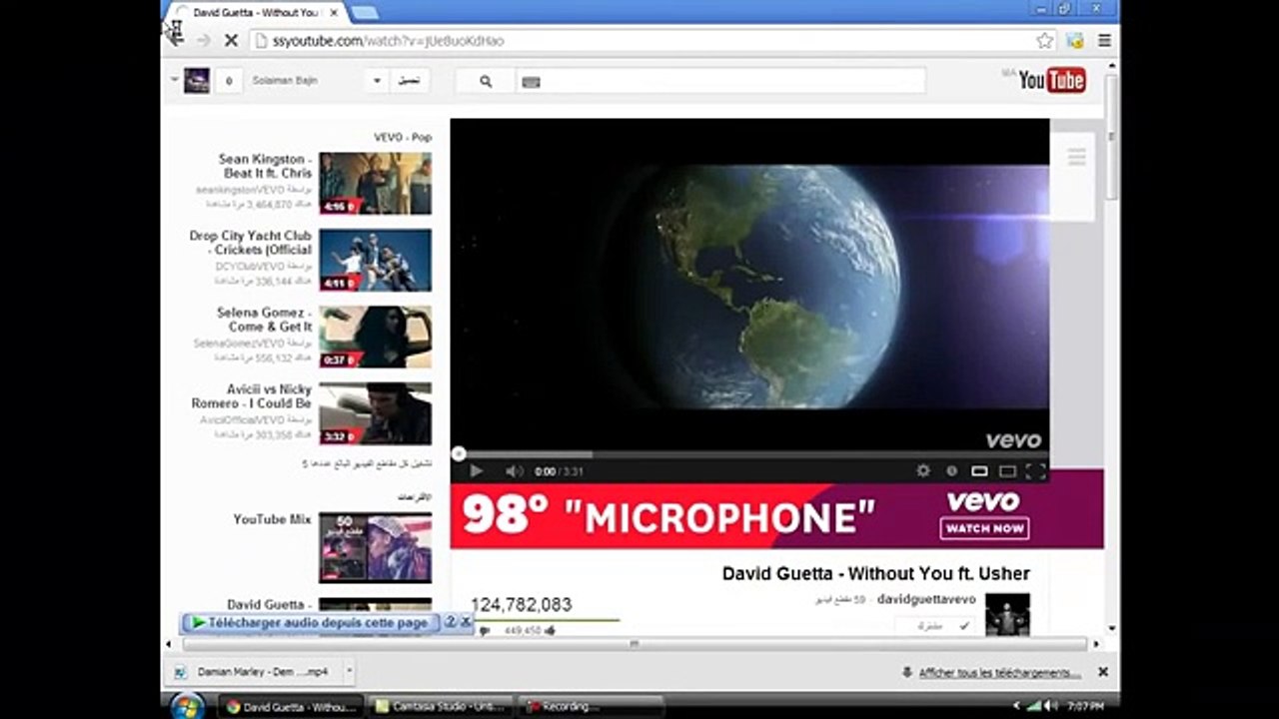Click the Selena Gomez video thumbnail
Image resolution: width=1279 pixels, height=719 pixels.
click(x=376, y=337)
